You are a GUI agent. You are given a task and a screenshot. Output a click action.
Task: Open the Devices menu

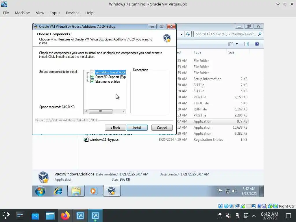[x=73, y=13]
